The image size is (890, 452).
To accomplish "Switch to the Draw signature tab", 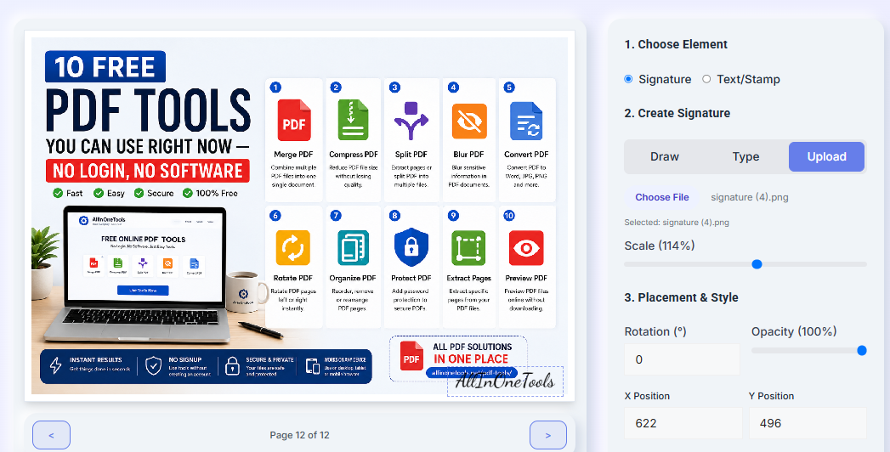I will [x=665, y=156].
